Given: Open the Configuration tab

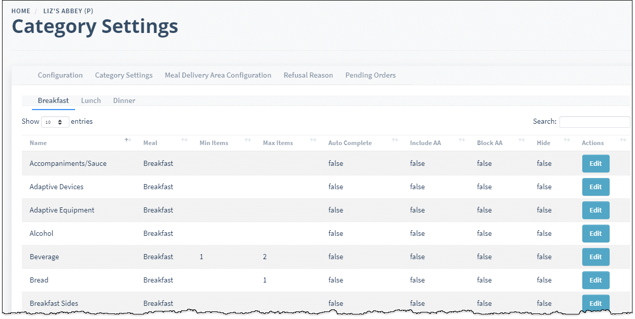Looking at the screenshot, I should pyautogui.click(x=60, y=75).
